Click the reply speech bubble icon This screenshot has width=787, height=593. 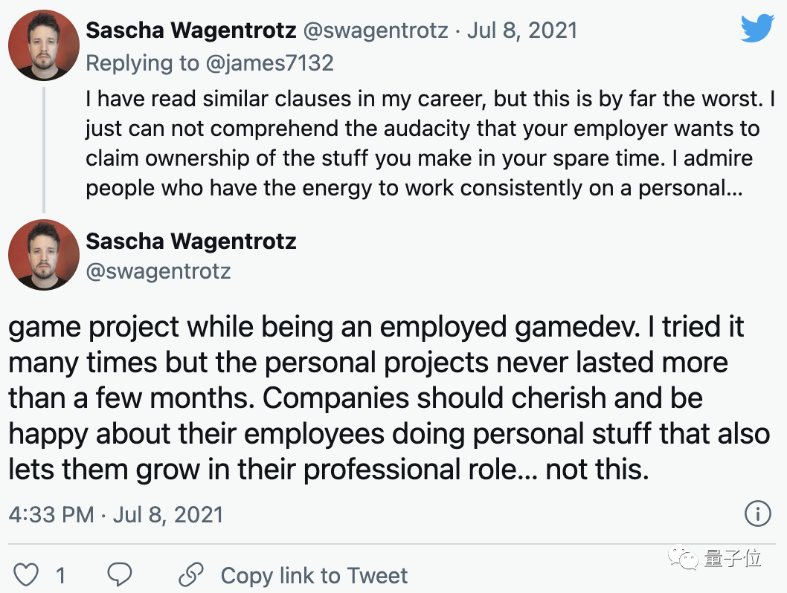(x=120, y=574)
